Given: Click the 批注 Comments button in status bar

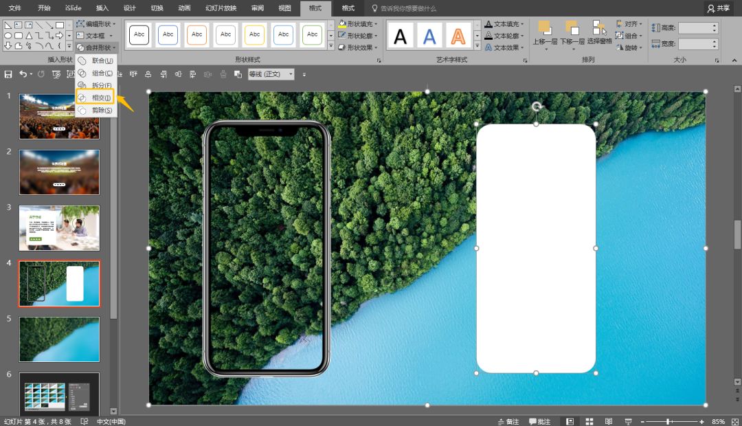Looking at the screenshot, I should [x=540, y=421].
